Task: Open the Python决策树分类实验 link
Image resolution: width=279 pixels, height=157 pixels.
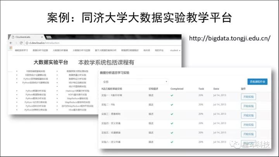Action: point(36,110)
